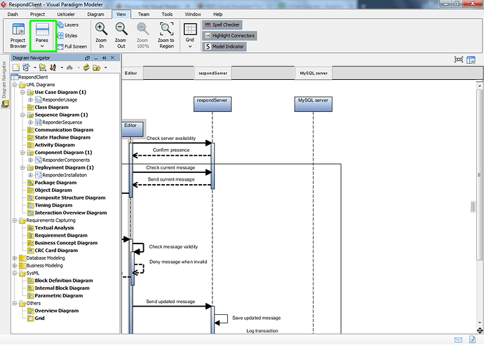Viewport: 484px width, 345px height.
Task: Select the Class Diagram tree node
Action: pyautogui.click(x=51, y=107)
